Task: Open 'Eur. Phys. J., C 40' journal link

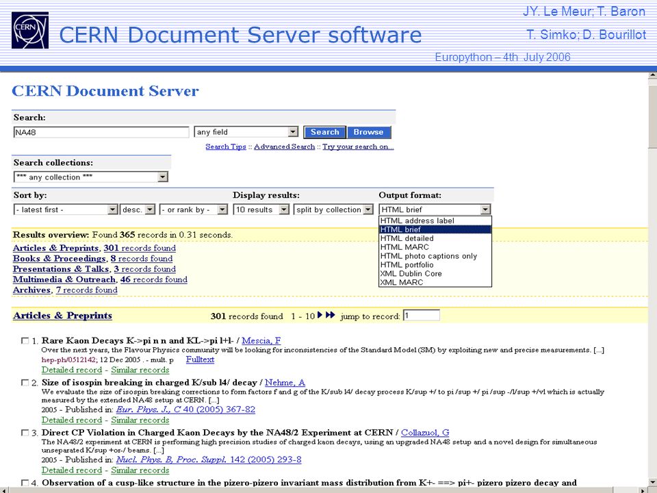Action: [x=185, y=409]
